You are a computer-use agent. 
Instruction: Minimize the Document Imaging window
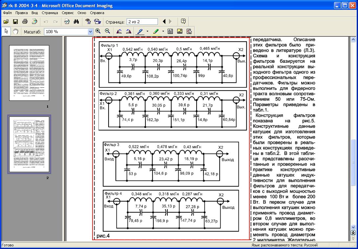tap(337, 6)
